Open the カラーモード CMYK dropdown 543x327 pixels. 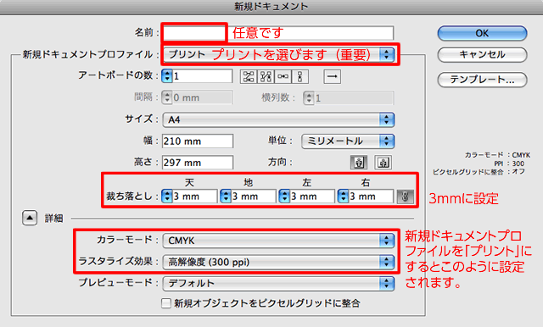(x=278, y=241)
